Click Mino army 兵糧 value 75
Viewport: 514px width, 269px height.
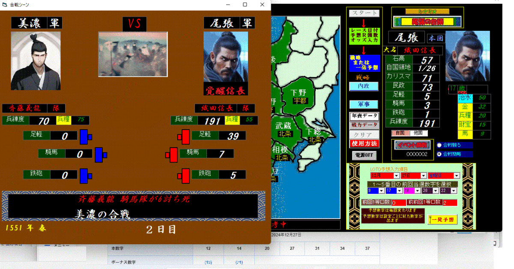[x=81, y=120]
